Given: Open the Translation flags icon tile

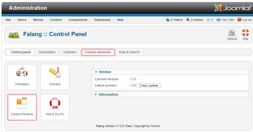Looking at the screenshot, I should click(22, 77).
